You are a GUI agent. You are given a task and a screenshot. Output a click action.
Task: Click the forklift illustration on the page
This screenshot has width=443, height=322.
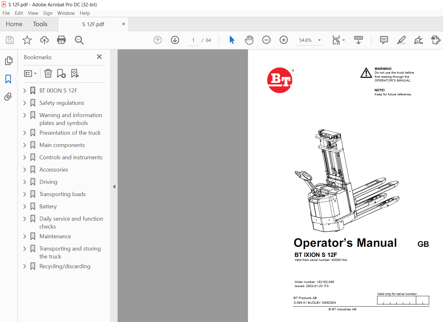tap(347, 180)
